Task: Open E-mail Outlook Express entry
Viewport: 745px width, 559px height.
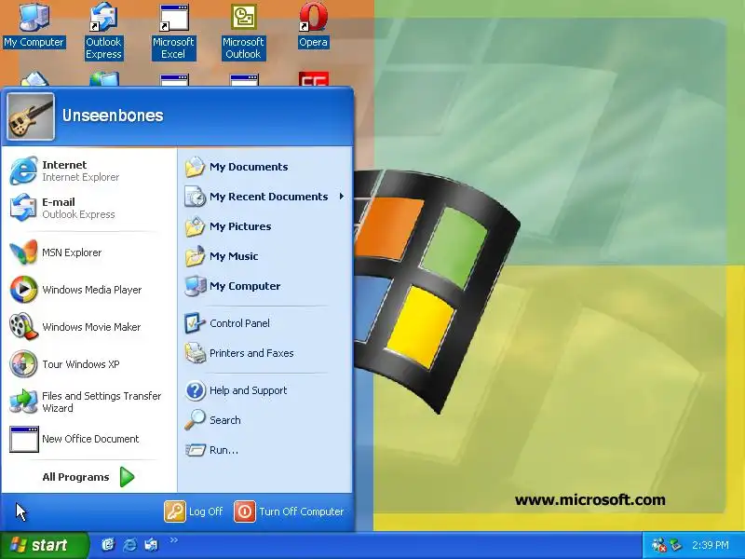Action: [88, 208]
